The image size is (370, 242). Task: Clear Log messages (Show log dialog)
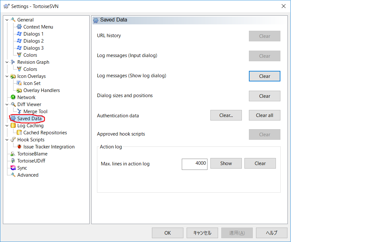coord(265,76)
